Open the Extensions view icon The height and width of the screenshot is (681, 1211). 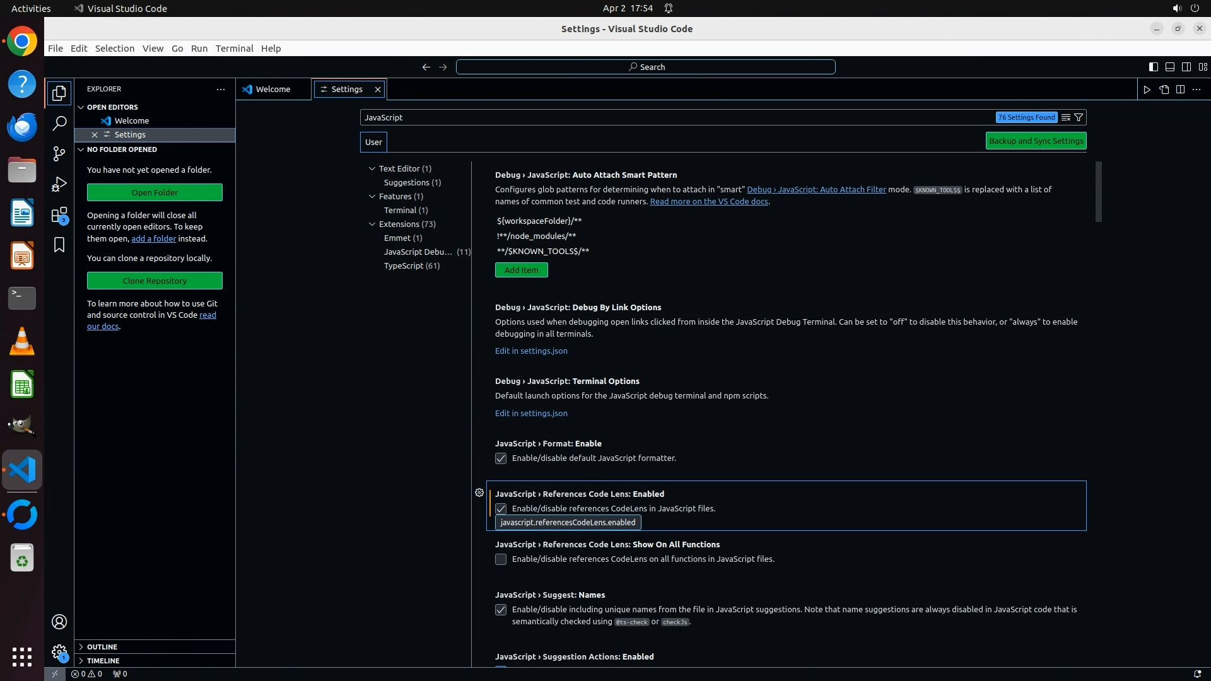(59, 215)
